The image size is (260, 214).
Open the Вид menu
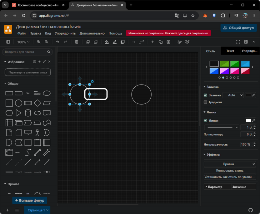coord(48,33)
